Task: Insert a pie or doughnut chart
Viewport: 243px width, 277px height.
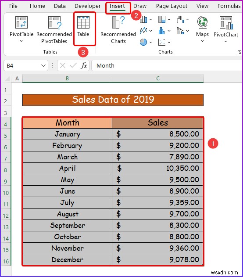Action: click(x=143, y=42)
